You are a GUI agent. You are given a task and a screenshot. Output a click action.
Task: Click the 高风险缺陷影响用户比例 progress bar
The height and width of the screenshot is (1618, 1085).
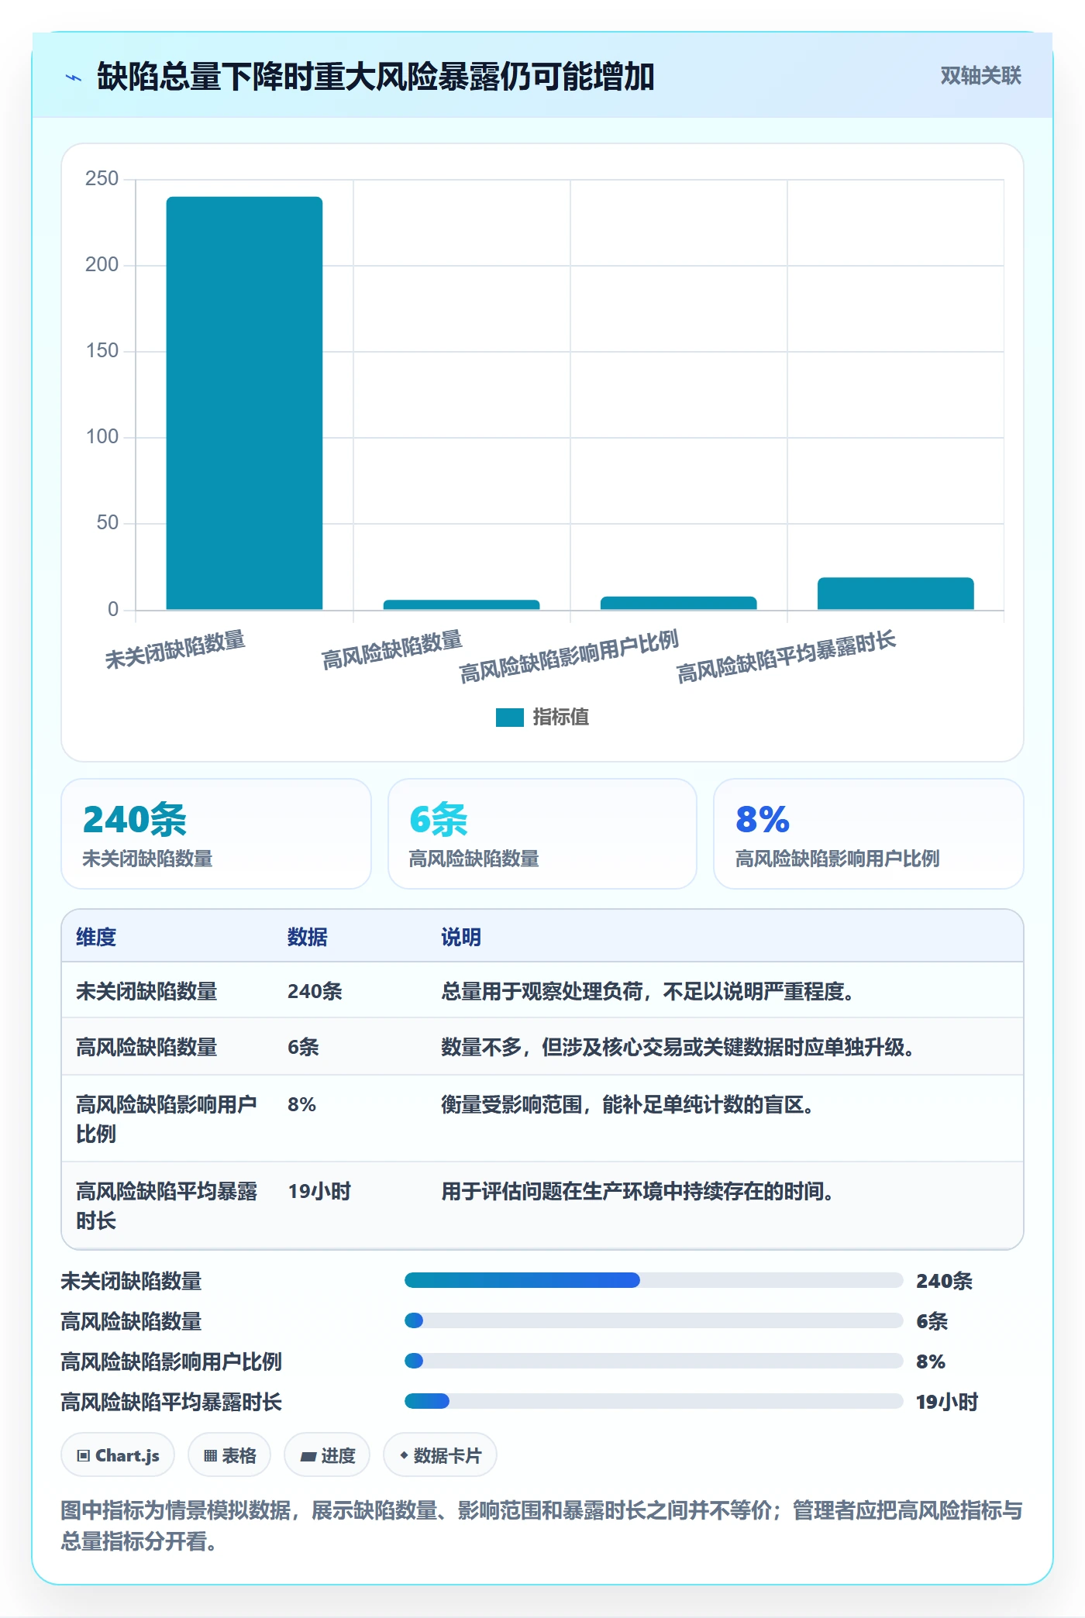pos(653,1361)
